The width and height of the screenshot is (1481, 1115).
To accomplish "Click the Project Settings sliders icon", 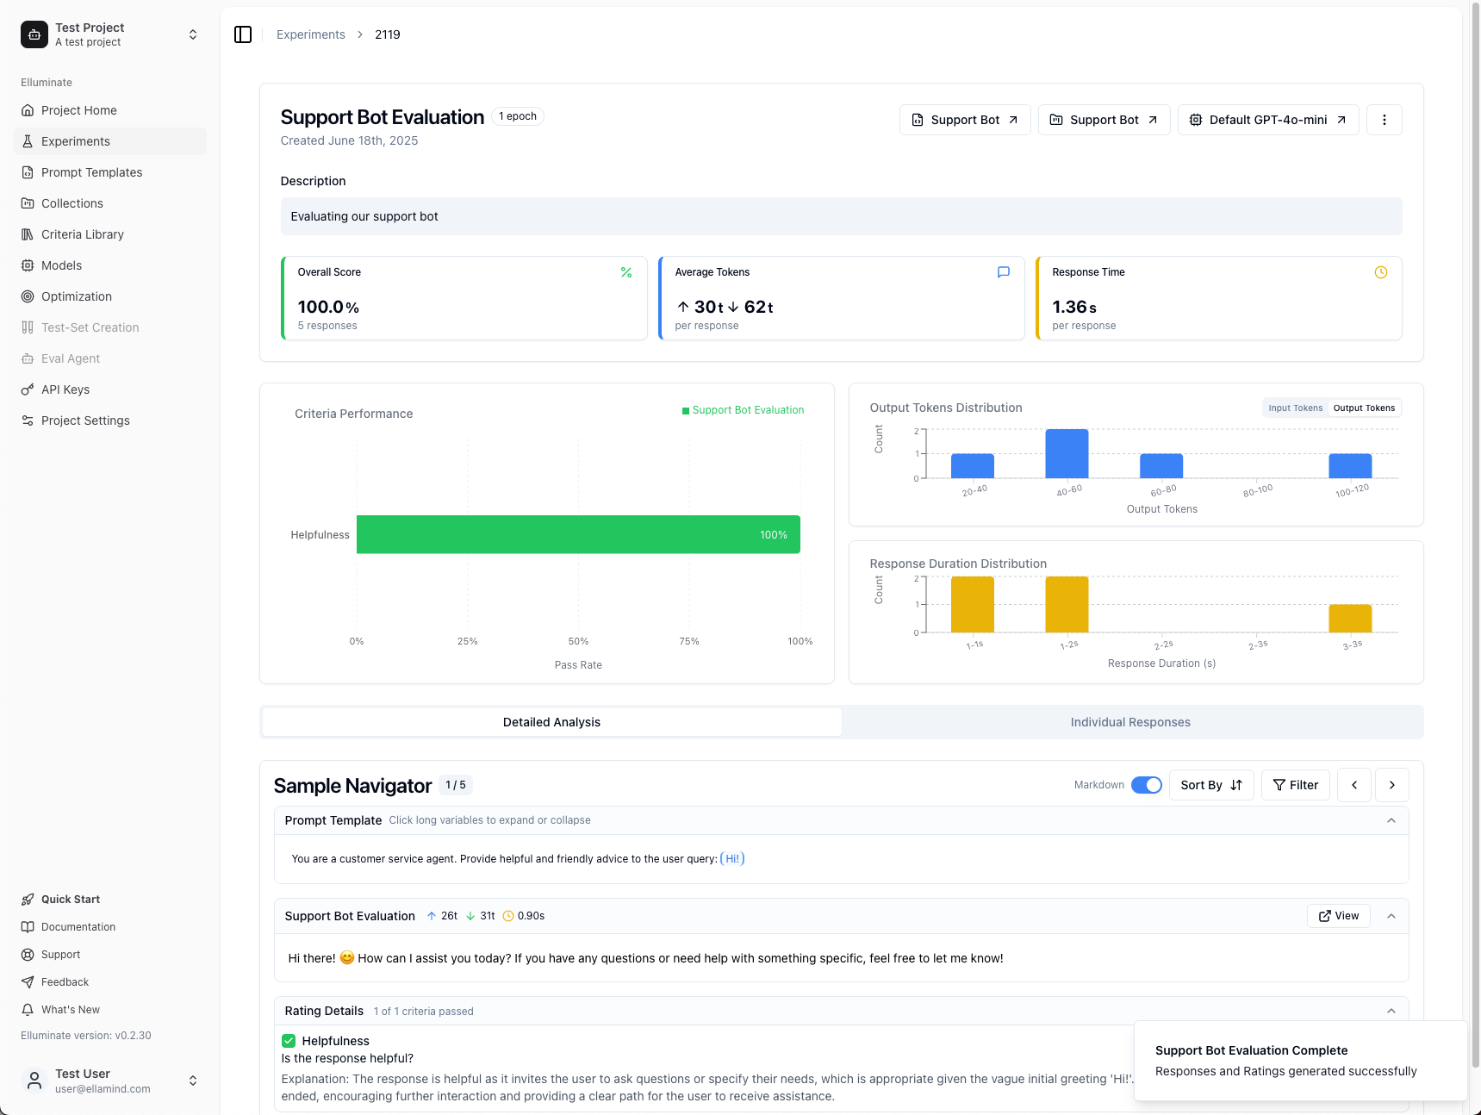I will (28, 420).
